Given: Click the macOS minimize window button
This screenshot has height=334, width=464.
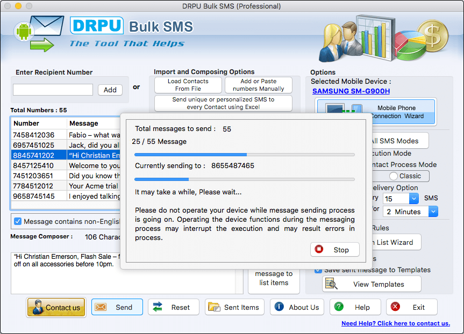Looking at the screenshot, I should [18, 6].
